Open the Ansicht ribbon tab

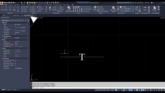pos(23,5)
